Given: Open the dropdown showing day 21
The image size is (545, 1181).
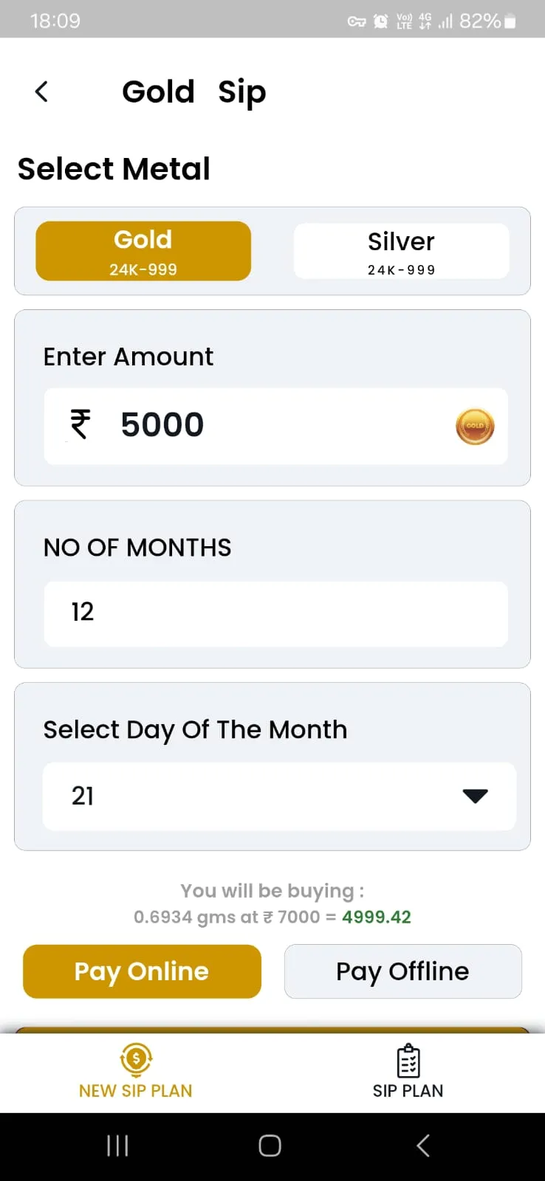Looking at the screenshot, I should tap(279, 796).
